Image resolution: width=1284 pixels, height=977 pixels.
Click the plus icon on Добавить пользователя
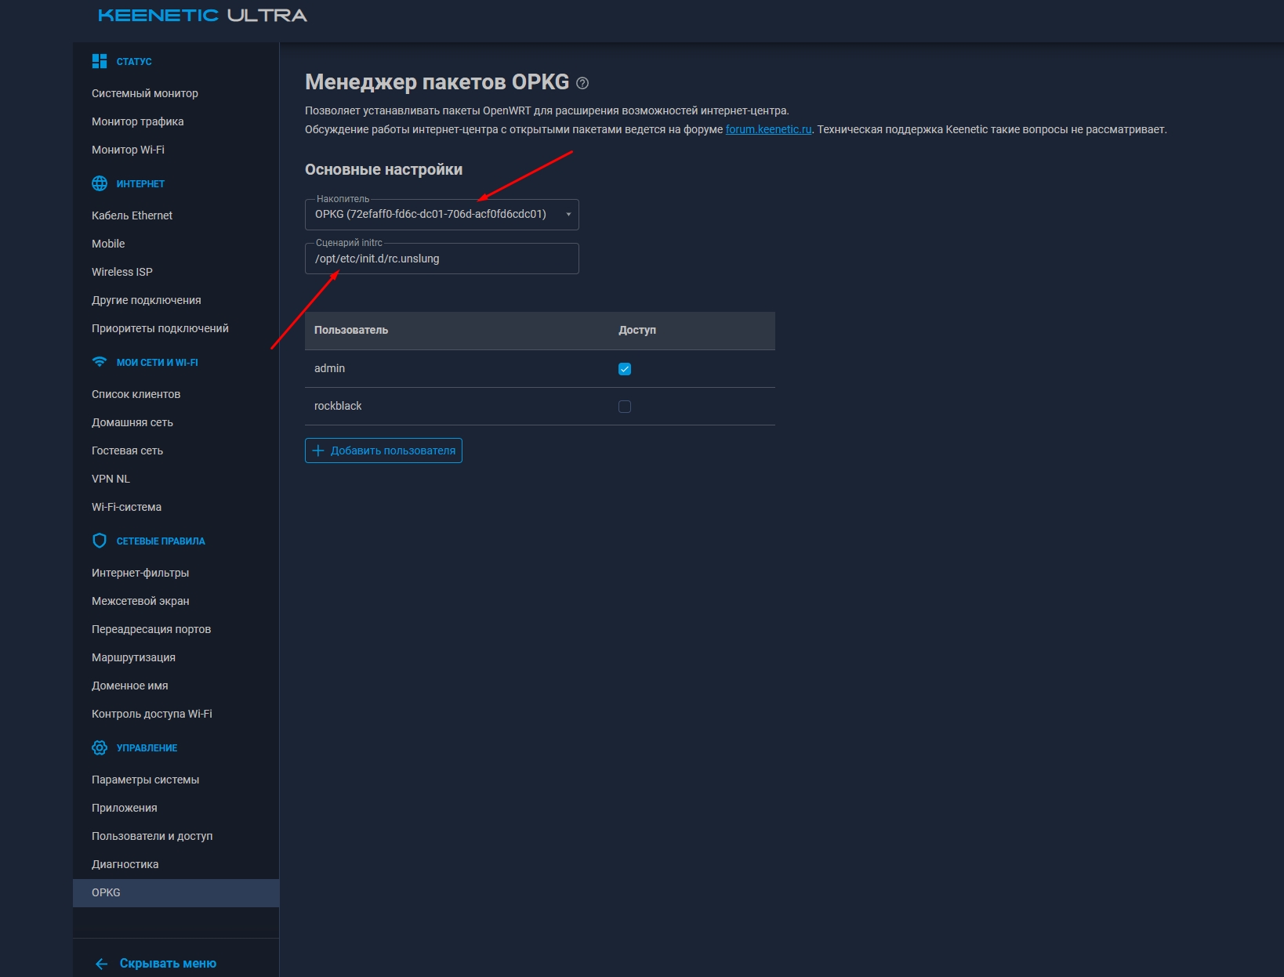click(318, 451)
